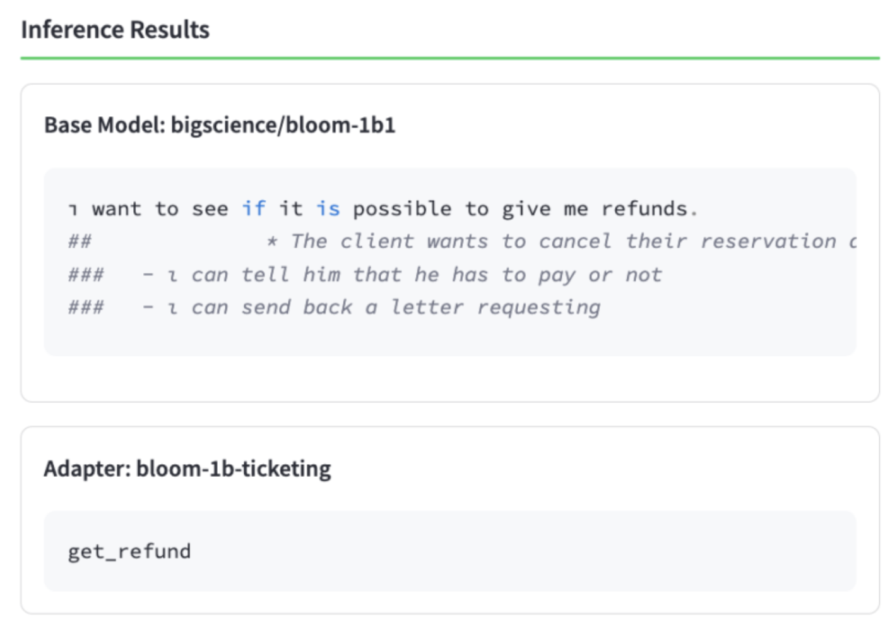Click the blue "if" keyword in output
The width and height of the screenshot is (890, 629).
(x=253, y=208)
